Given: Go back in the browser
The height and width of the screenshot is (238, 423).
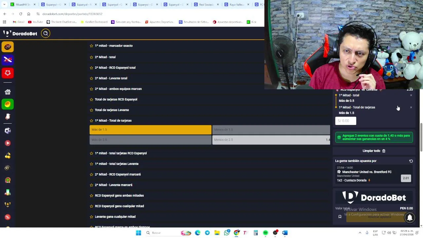Looking at the screenshot, I should [5, 14].
